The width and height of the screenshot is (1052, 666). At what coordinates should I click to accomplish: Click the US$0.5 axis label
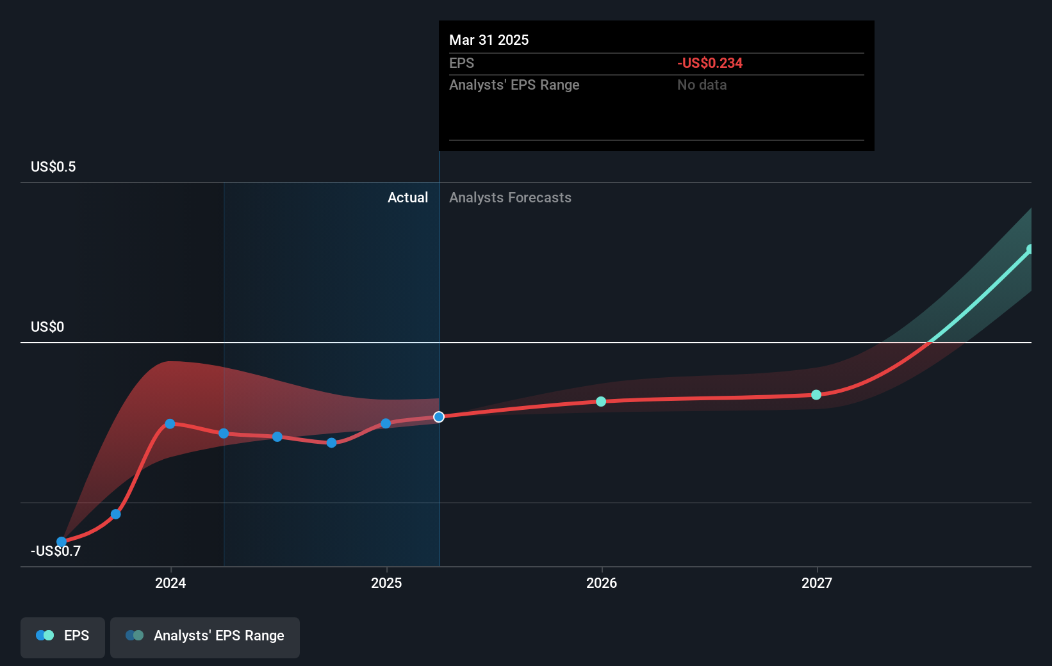point(53,166)
